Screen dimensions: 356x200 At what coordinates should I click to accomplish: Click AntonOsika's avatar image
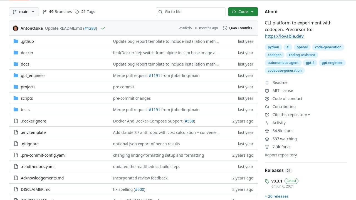(x=16, y=28)
